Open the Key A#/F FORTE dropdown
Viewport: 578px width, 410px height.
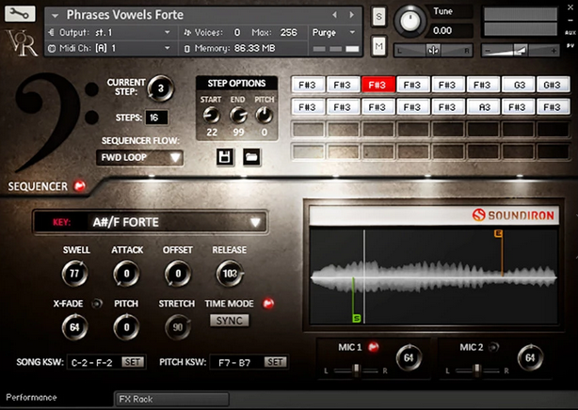tap(151, 222)
